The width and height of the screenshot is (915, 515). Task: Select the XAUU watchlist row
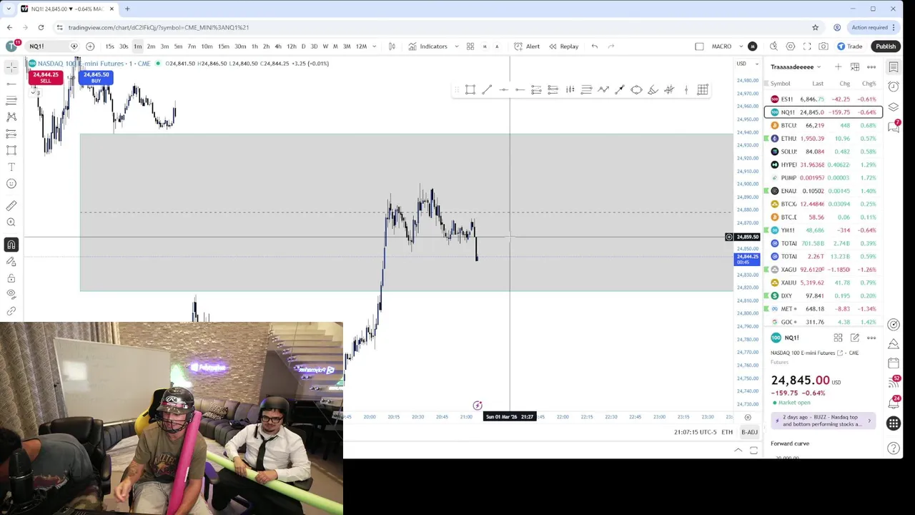coord(823,283)
